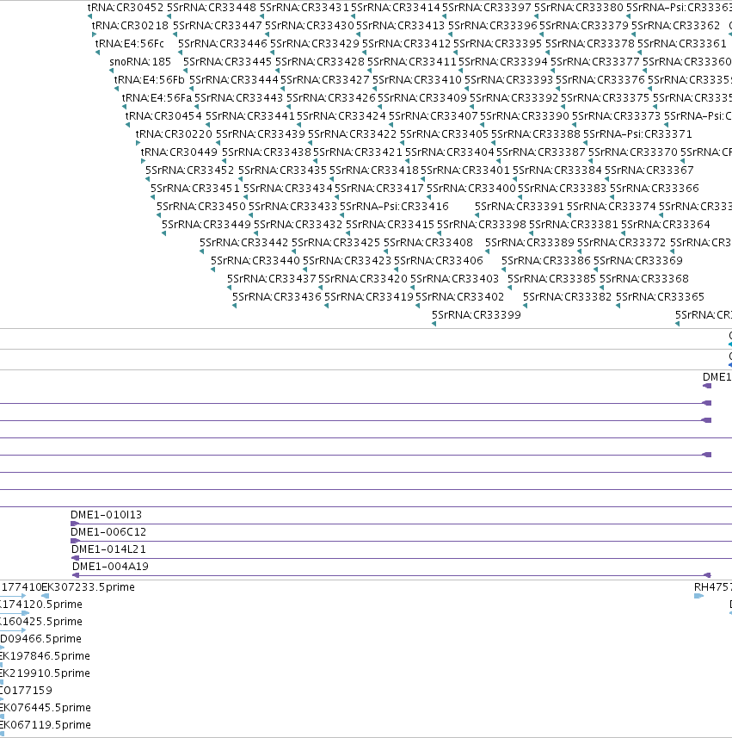Click the 5SrRNA:CR33389 feature

coord(530,242)
